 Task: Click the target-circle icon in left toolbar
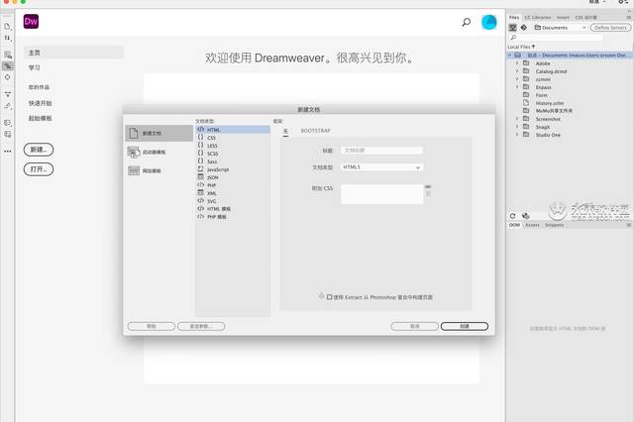(7, 77)
